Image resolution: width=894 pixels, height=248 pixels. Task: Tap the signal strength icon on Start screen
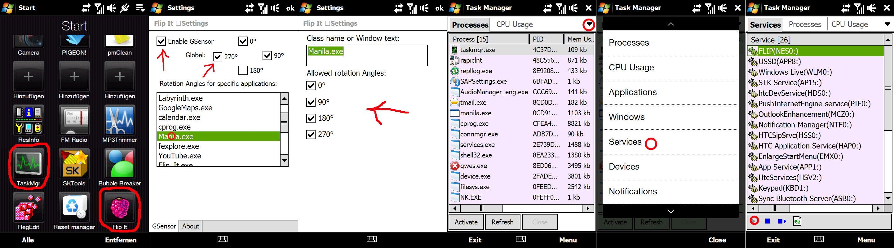[99, 8]
